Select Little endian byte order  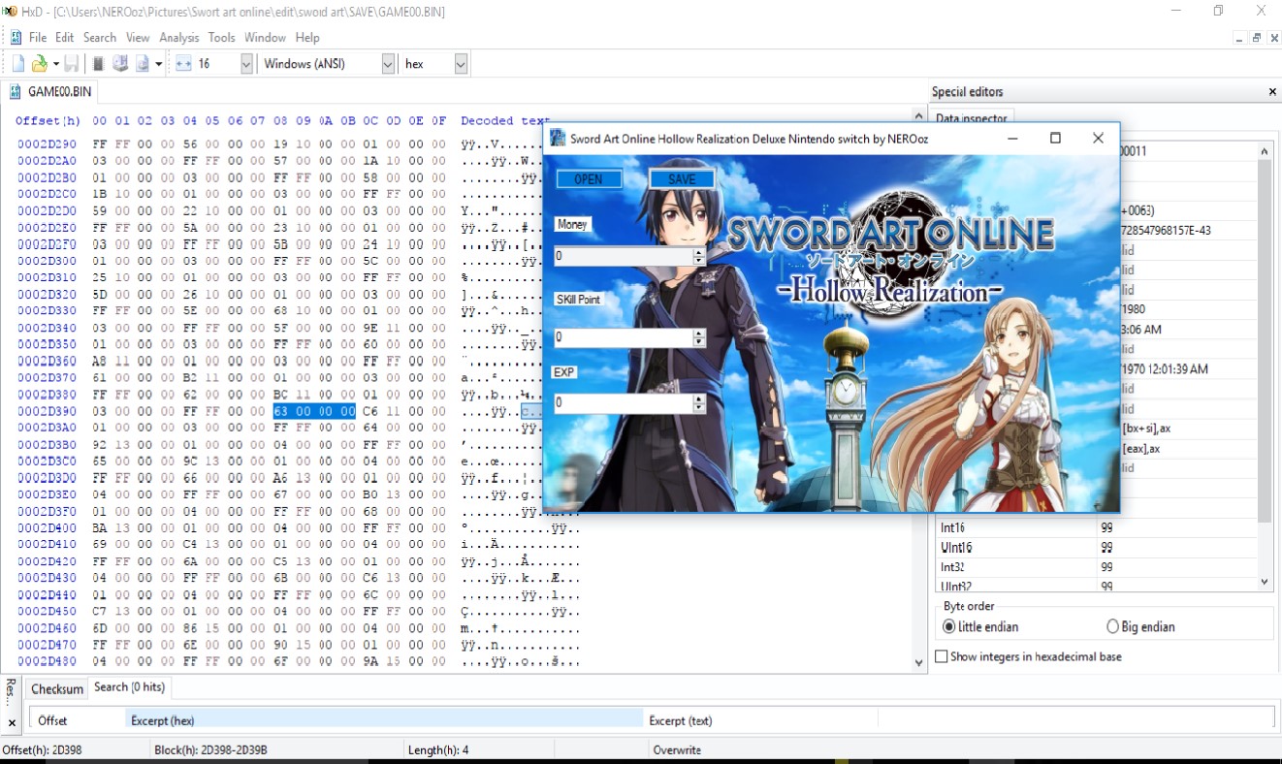pos(979,627)
